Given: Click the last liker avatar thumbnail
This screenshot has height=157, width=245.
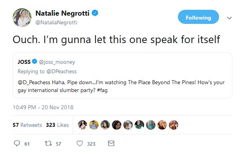Looking at the screenshot, I should [174, 125].
